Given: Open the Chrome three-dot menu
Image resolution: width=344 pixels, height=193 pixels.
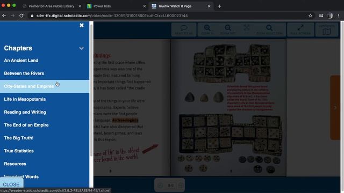Looking at the screenshot, I should 339,16.
